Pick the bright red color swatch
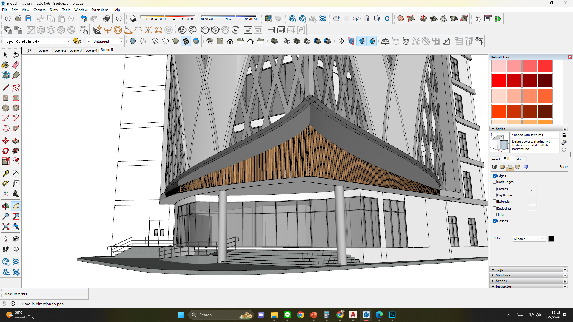 tap(498, 80)
